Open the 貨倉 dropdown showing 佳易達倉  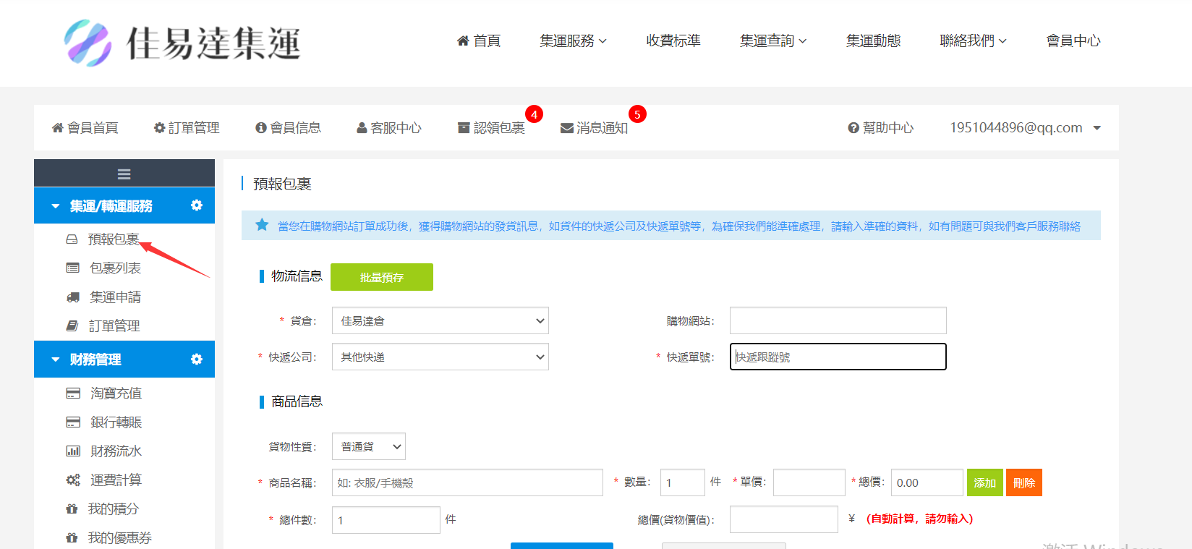440,320
